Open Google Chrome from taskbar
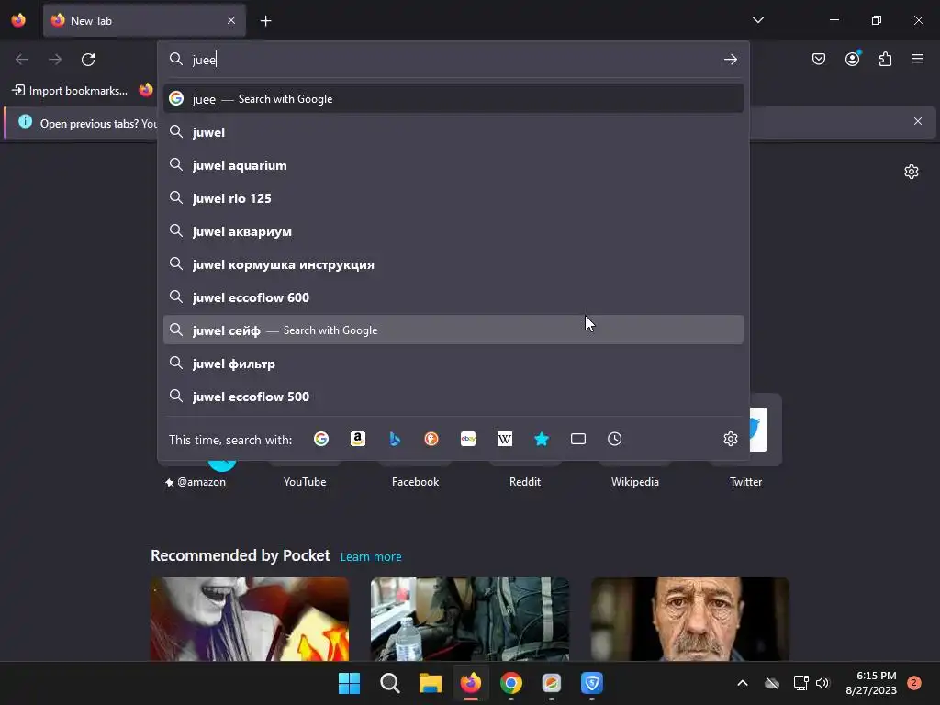This screenshot has width=940, height=705. [510, 683]
